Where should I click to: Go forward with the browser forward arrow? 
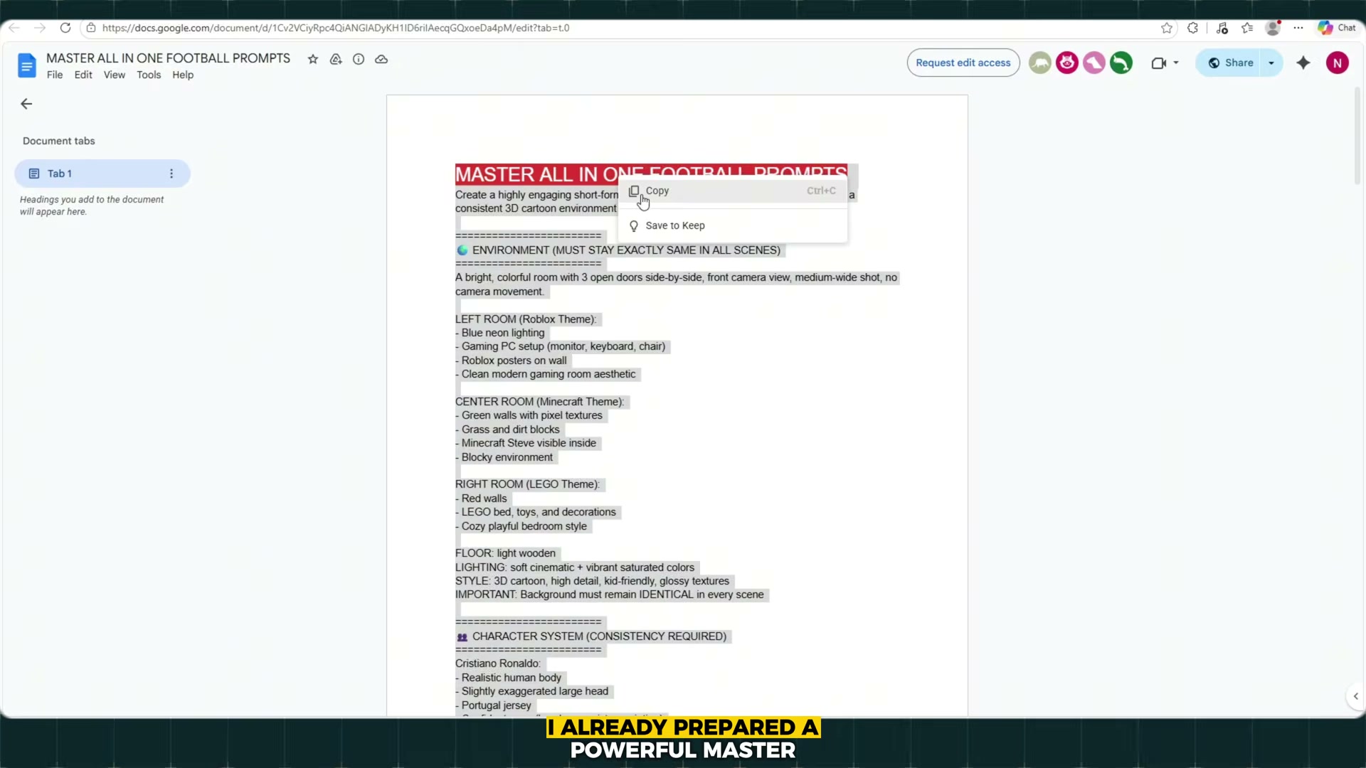[40, 28]
